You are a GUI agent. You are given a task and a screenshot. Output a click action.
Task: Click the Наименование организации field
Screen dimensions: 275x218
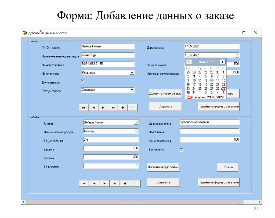click(108, 55)
